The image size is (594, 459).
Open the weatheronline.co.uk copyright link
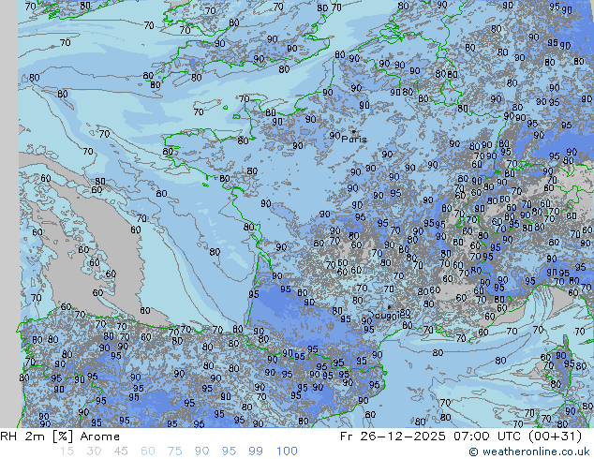536,452
